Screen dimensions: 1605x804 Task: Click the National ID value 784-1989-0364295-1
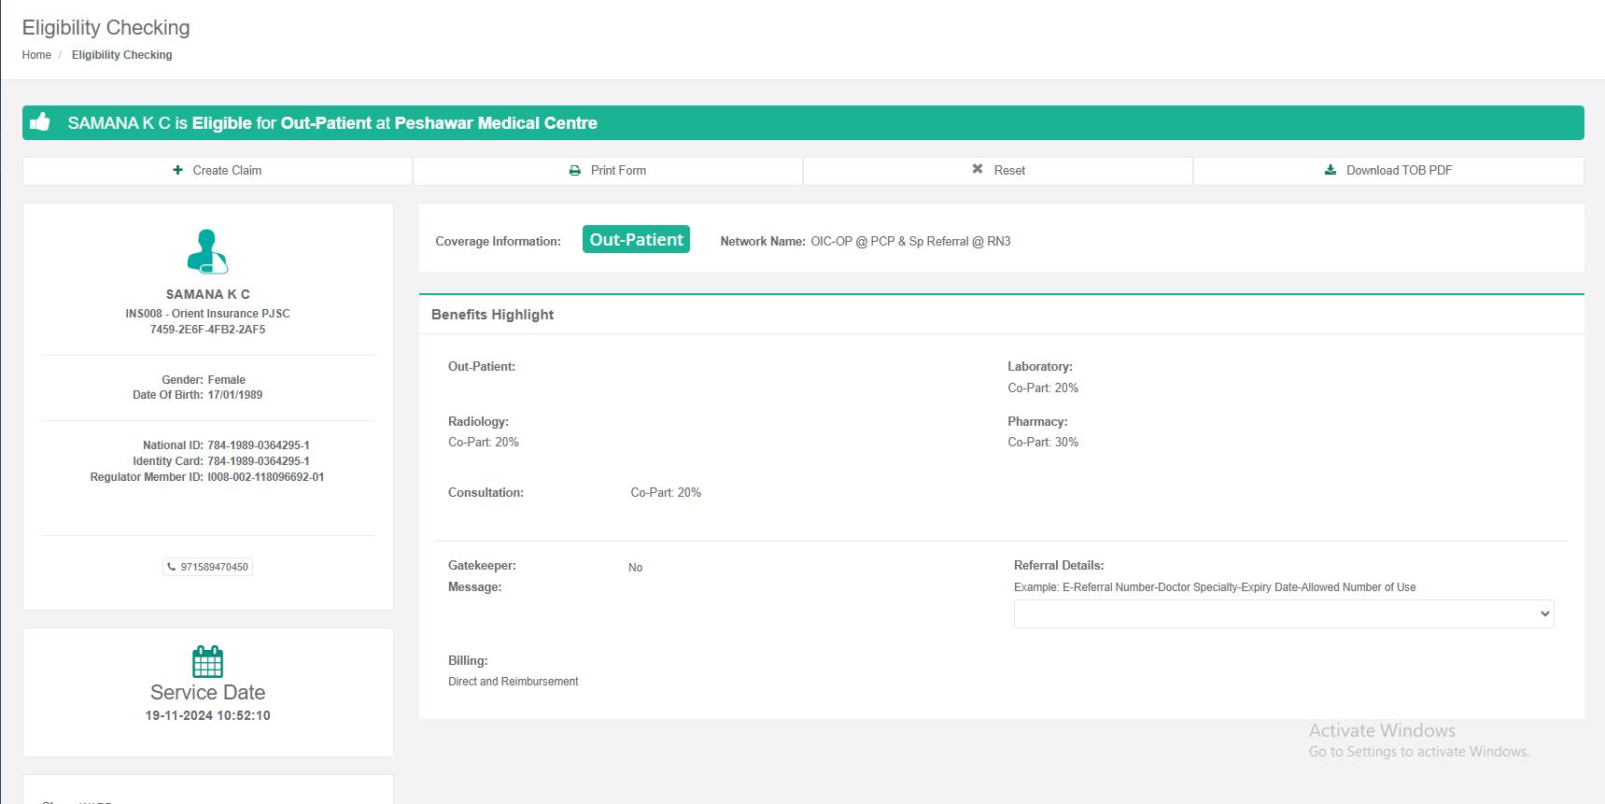pyautogui.click(x=259, y=445)
